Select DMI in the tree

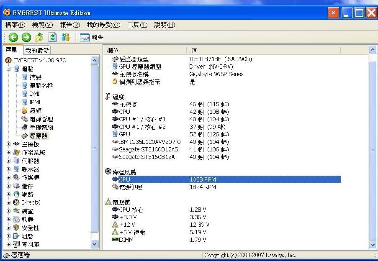[34, 94]
